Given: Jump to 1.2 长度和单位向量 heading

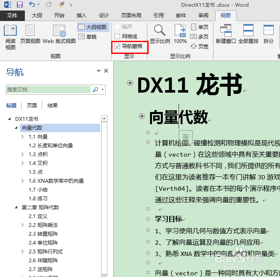Looking at the screenshot, I should point(51,146).
